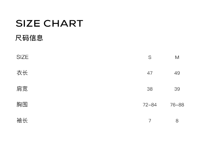Viewport: 201px width, 145px height.
Task: Select the S size column header
Action: click(150, 57)
